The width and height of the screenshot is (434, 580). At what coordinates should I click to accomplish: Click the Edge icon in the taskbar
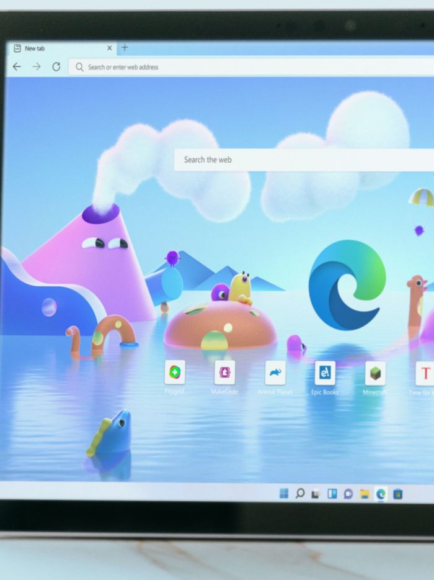click(381, 494)
